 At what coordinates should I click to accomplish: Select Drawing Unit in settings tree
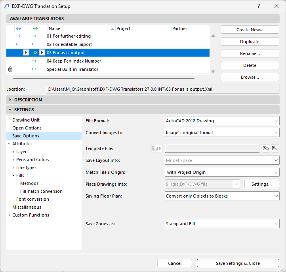coord(26,120)
